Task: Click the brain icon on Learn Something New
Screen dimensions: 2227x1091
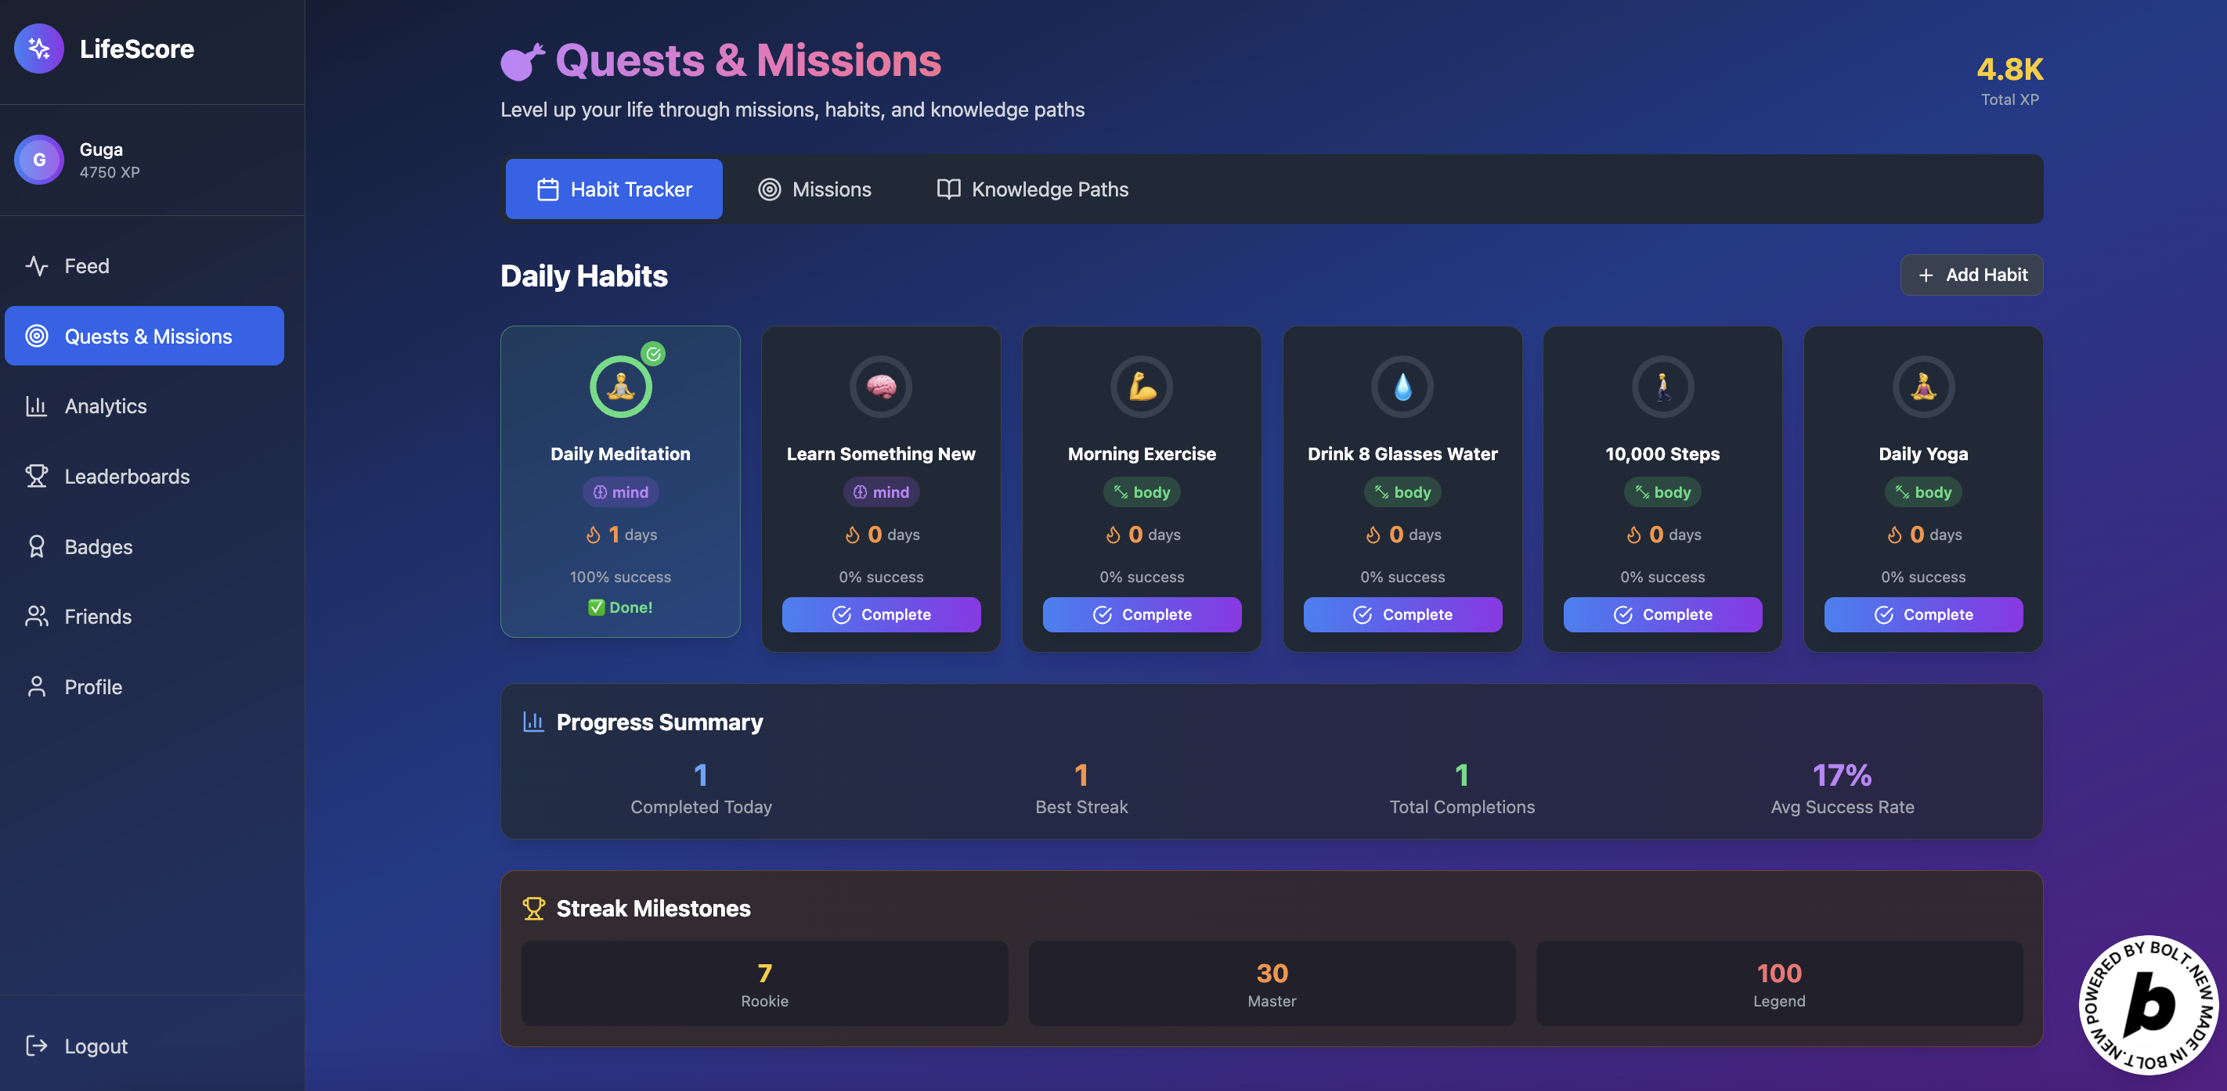Action: coord(880,387)
